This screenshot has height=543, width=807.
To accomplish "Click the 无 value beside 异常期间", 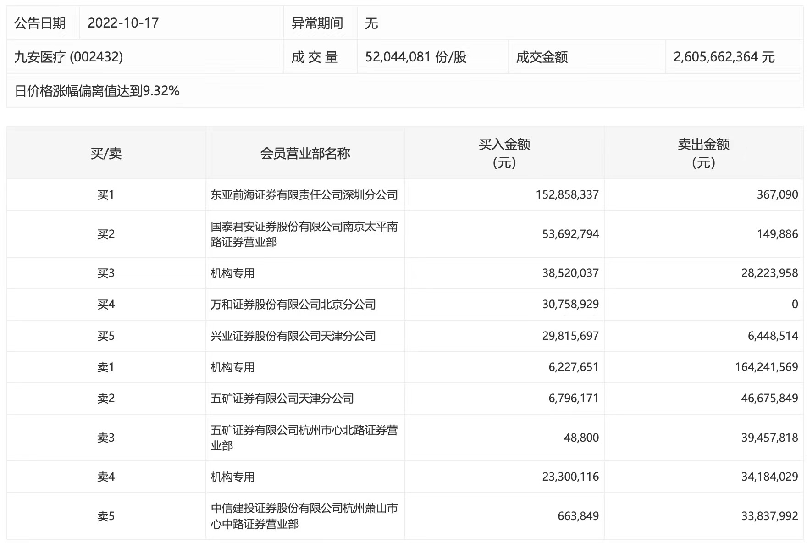I will click(x=371, y=23).
